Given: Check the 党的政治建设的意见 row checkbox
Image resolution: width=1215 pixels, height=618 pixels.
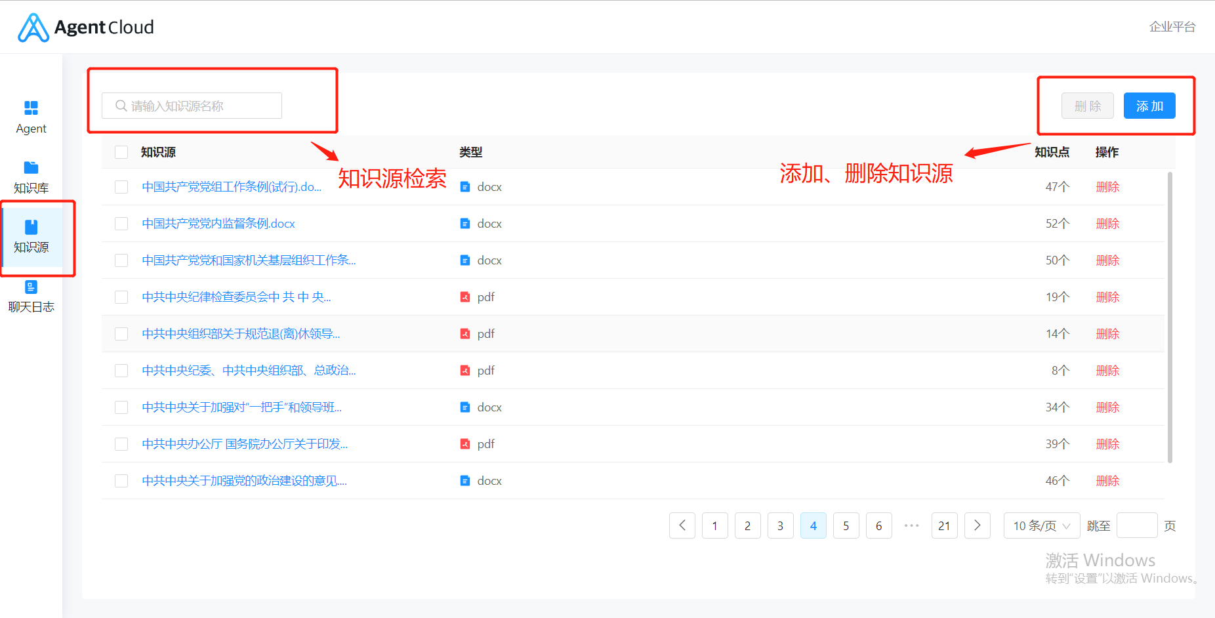Looking at the screenshot, I should tap(121, 481).
